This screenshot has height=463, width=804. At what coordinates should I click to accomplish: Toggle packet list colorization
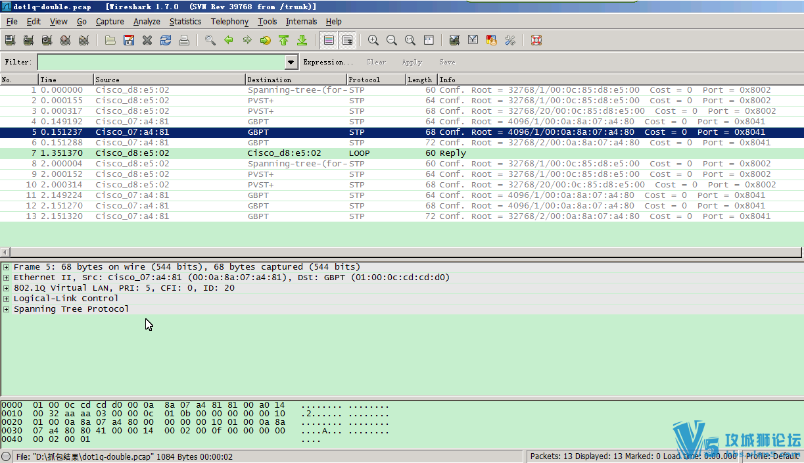coord(329,40)
